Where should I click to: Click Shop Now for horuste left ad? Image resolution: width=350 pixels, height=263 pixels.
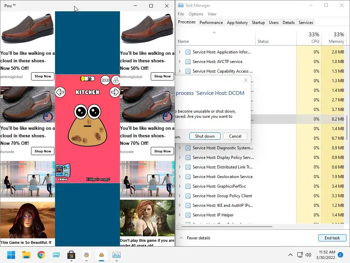43,151
